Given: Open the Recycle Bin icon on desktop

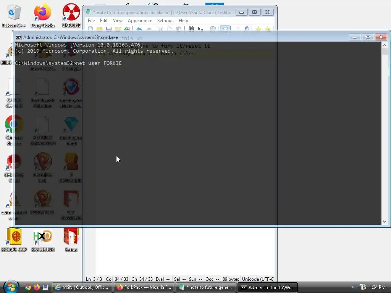Looking at the screenshot, I should pyautogui.click(x=14, y=12).
